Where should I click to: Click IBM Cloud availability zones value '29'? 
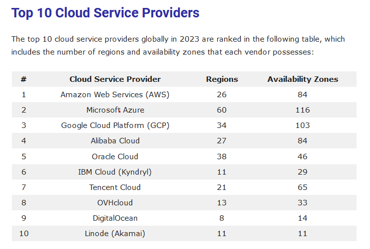pyautogui.click(x=303, y=172)
